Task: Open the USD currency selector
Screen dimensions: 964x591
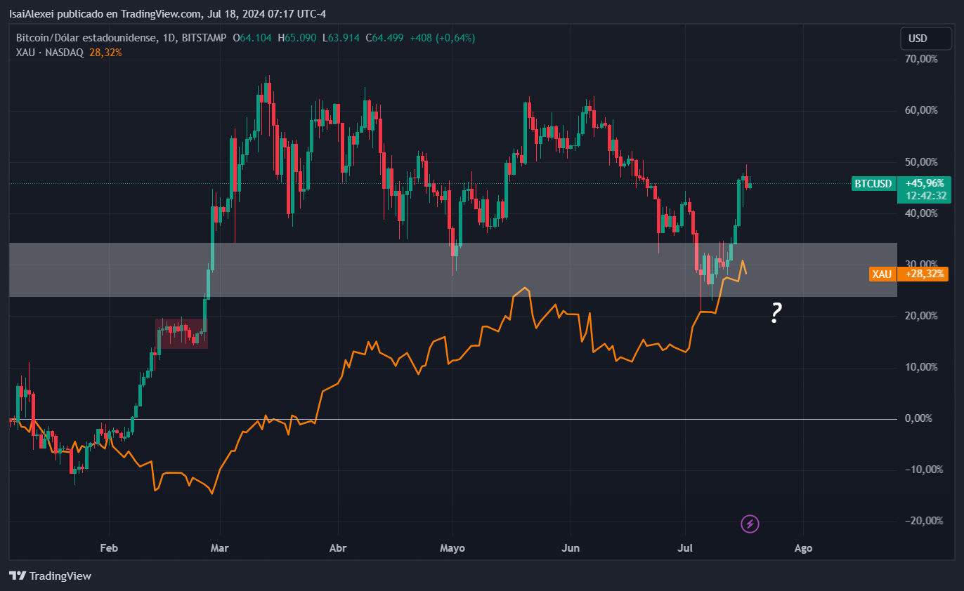Action: point(926,39)
